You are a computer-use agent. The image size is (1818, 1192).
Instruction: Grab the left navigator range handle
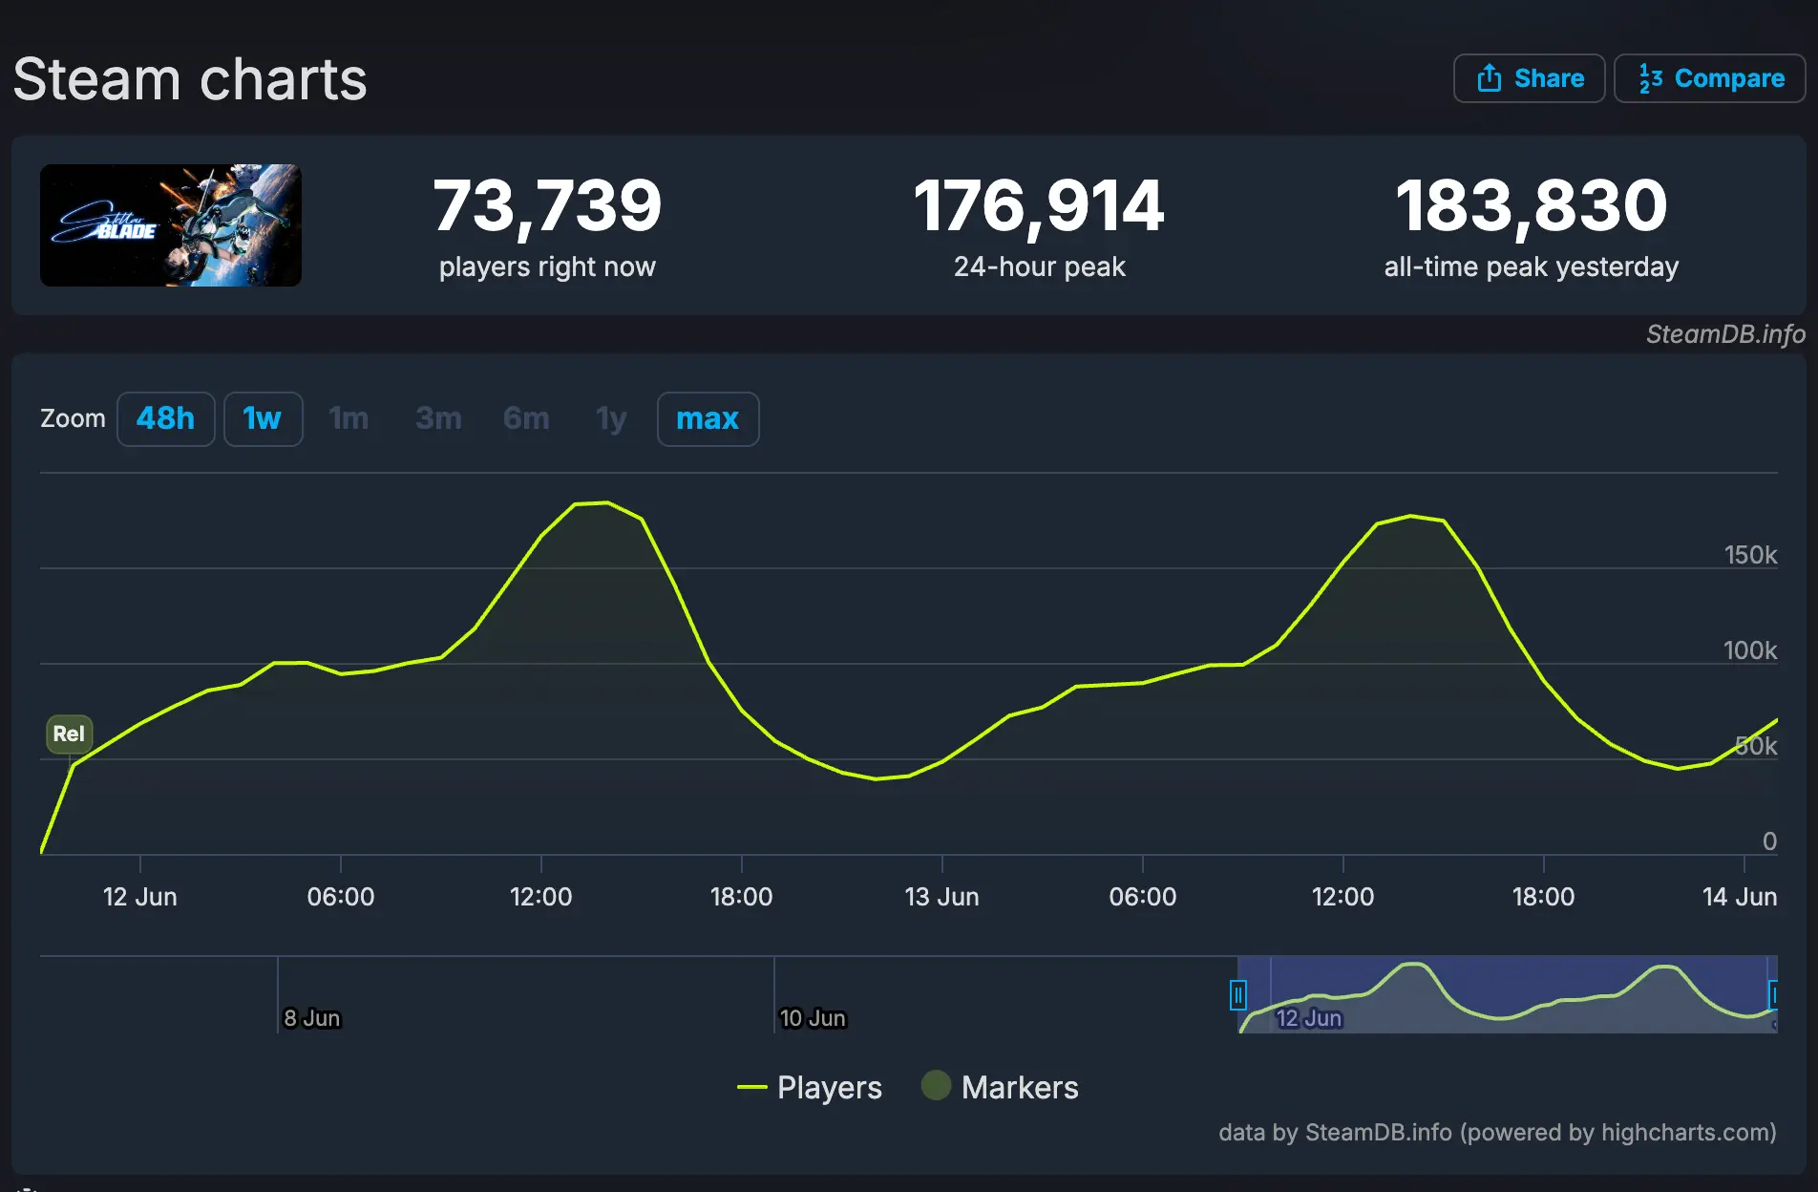(x=1237, y=995)
